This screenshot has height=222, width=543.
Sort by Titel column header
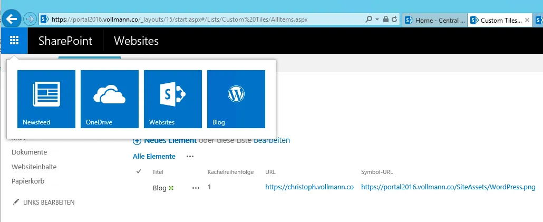click(x=158, y=172)
